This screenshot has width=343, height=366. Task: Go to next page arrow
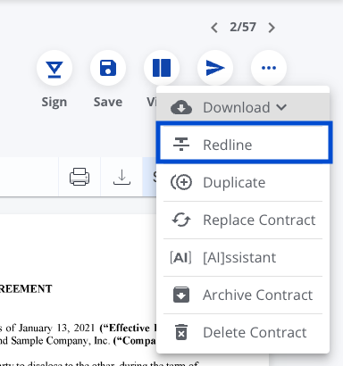272,28
